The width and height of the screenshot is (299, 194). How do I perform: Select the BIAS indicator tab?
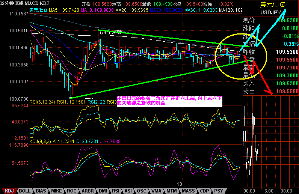(x=41, y=191)
